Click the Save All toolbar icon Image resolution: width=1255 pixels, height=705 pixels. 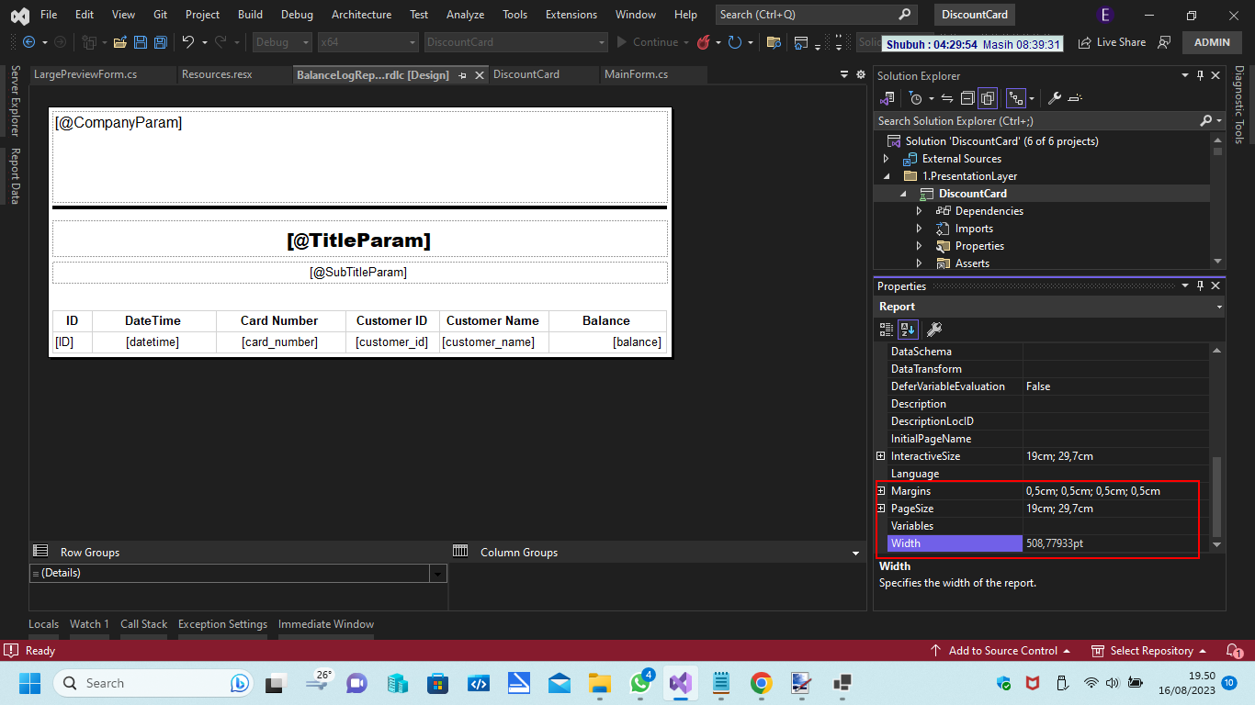coord(159,42)
